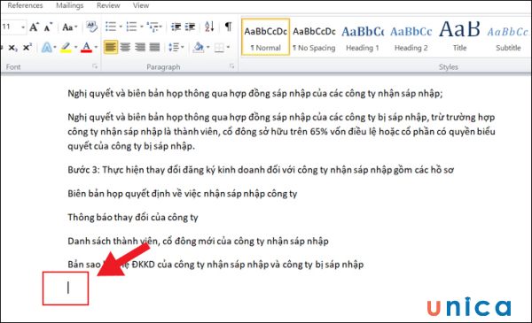Image resolution: width=532 pixels, height=323 pixels.
Task: Apply the Subtitle style
Action: (x=508, y=36)
